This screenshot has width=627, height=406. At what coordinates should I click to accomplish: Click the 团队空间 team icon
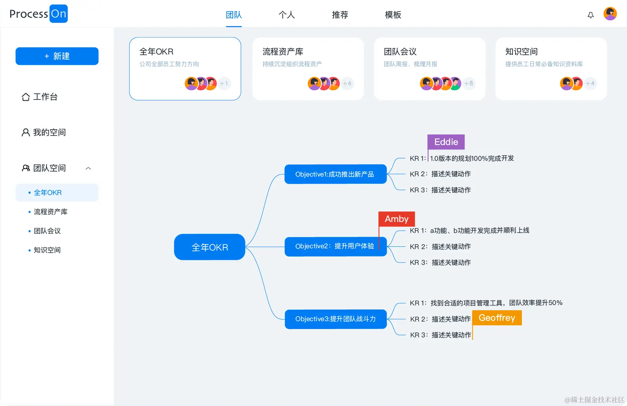25,168
